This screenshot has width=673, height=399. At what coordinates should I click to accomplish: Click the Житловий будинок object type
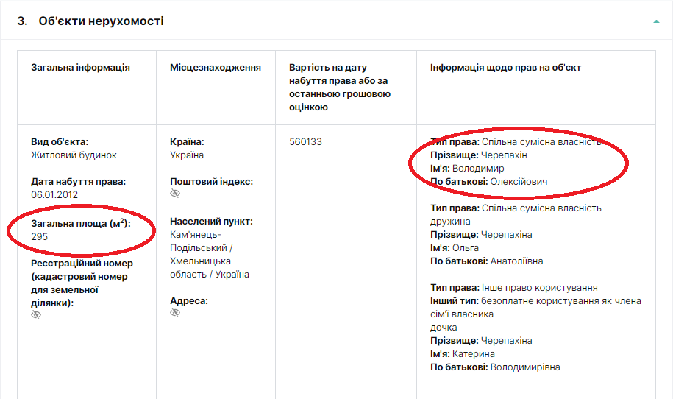[74, 155]
